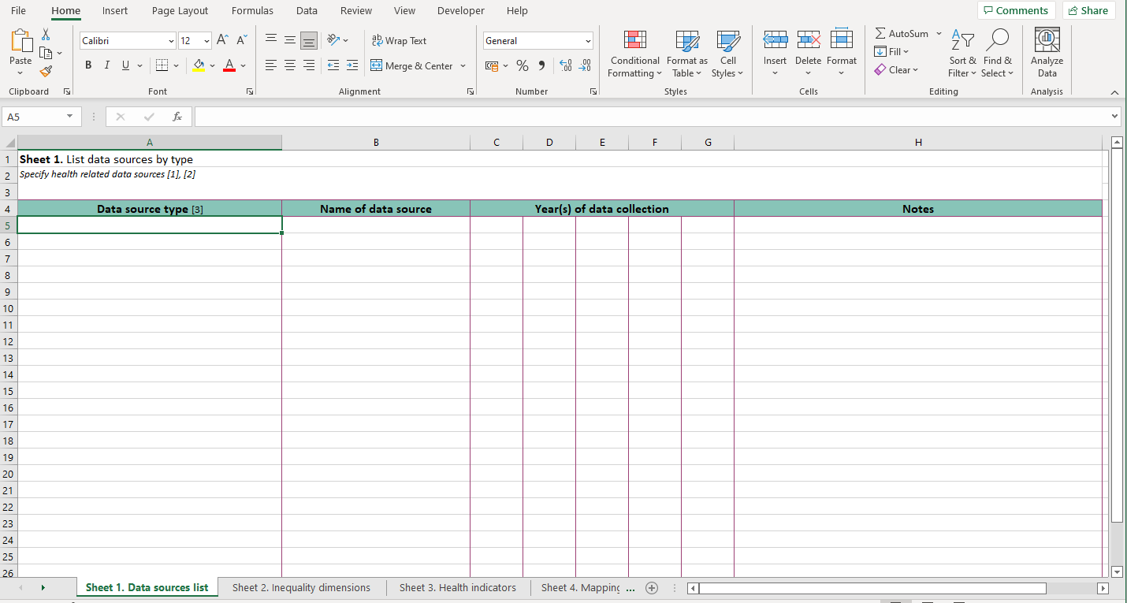Toggle Merge & Center
Screen dimensions: 1127x603
pyautogui.click(x=411, y=65)
